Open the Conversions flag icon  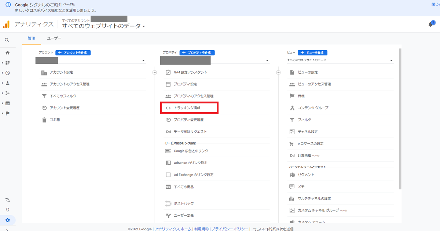point(7,113)
